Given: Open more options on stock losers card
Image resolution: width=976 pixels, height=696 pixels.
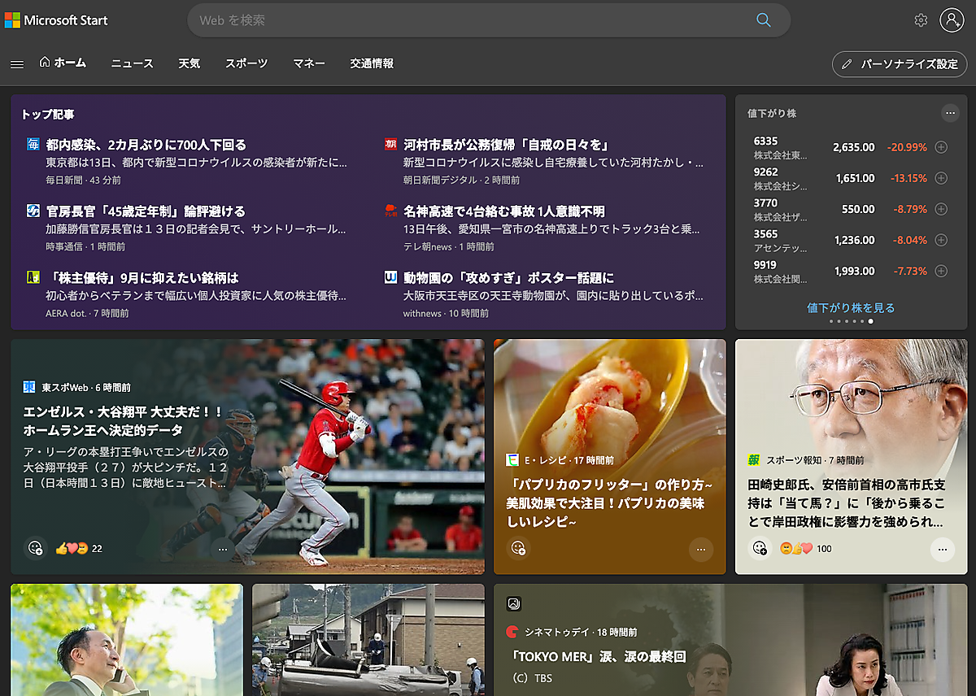Looking at the screenshot, I should tap(950, 113).
